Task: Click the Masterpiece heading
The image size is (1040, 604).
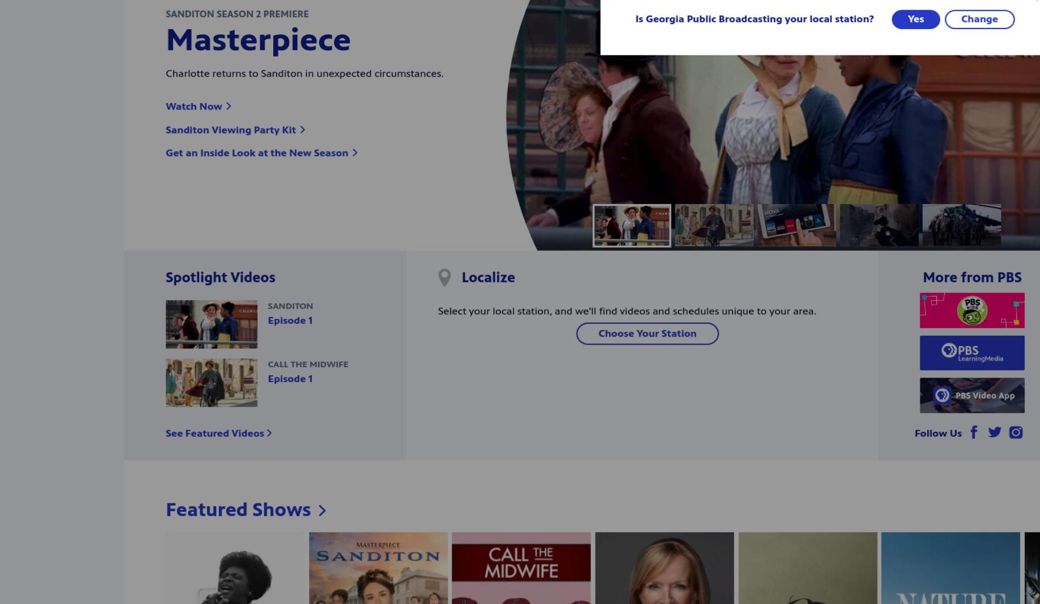Action: (x=258, y=40)
